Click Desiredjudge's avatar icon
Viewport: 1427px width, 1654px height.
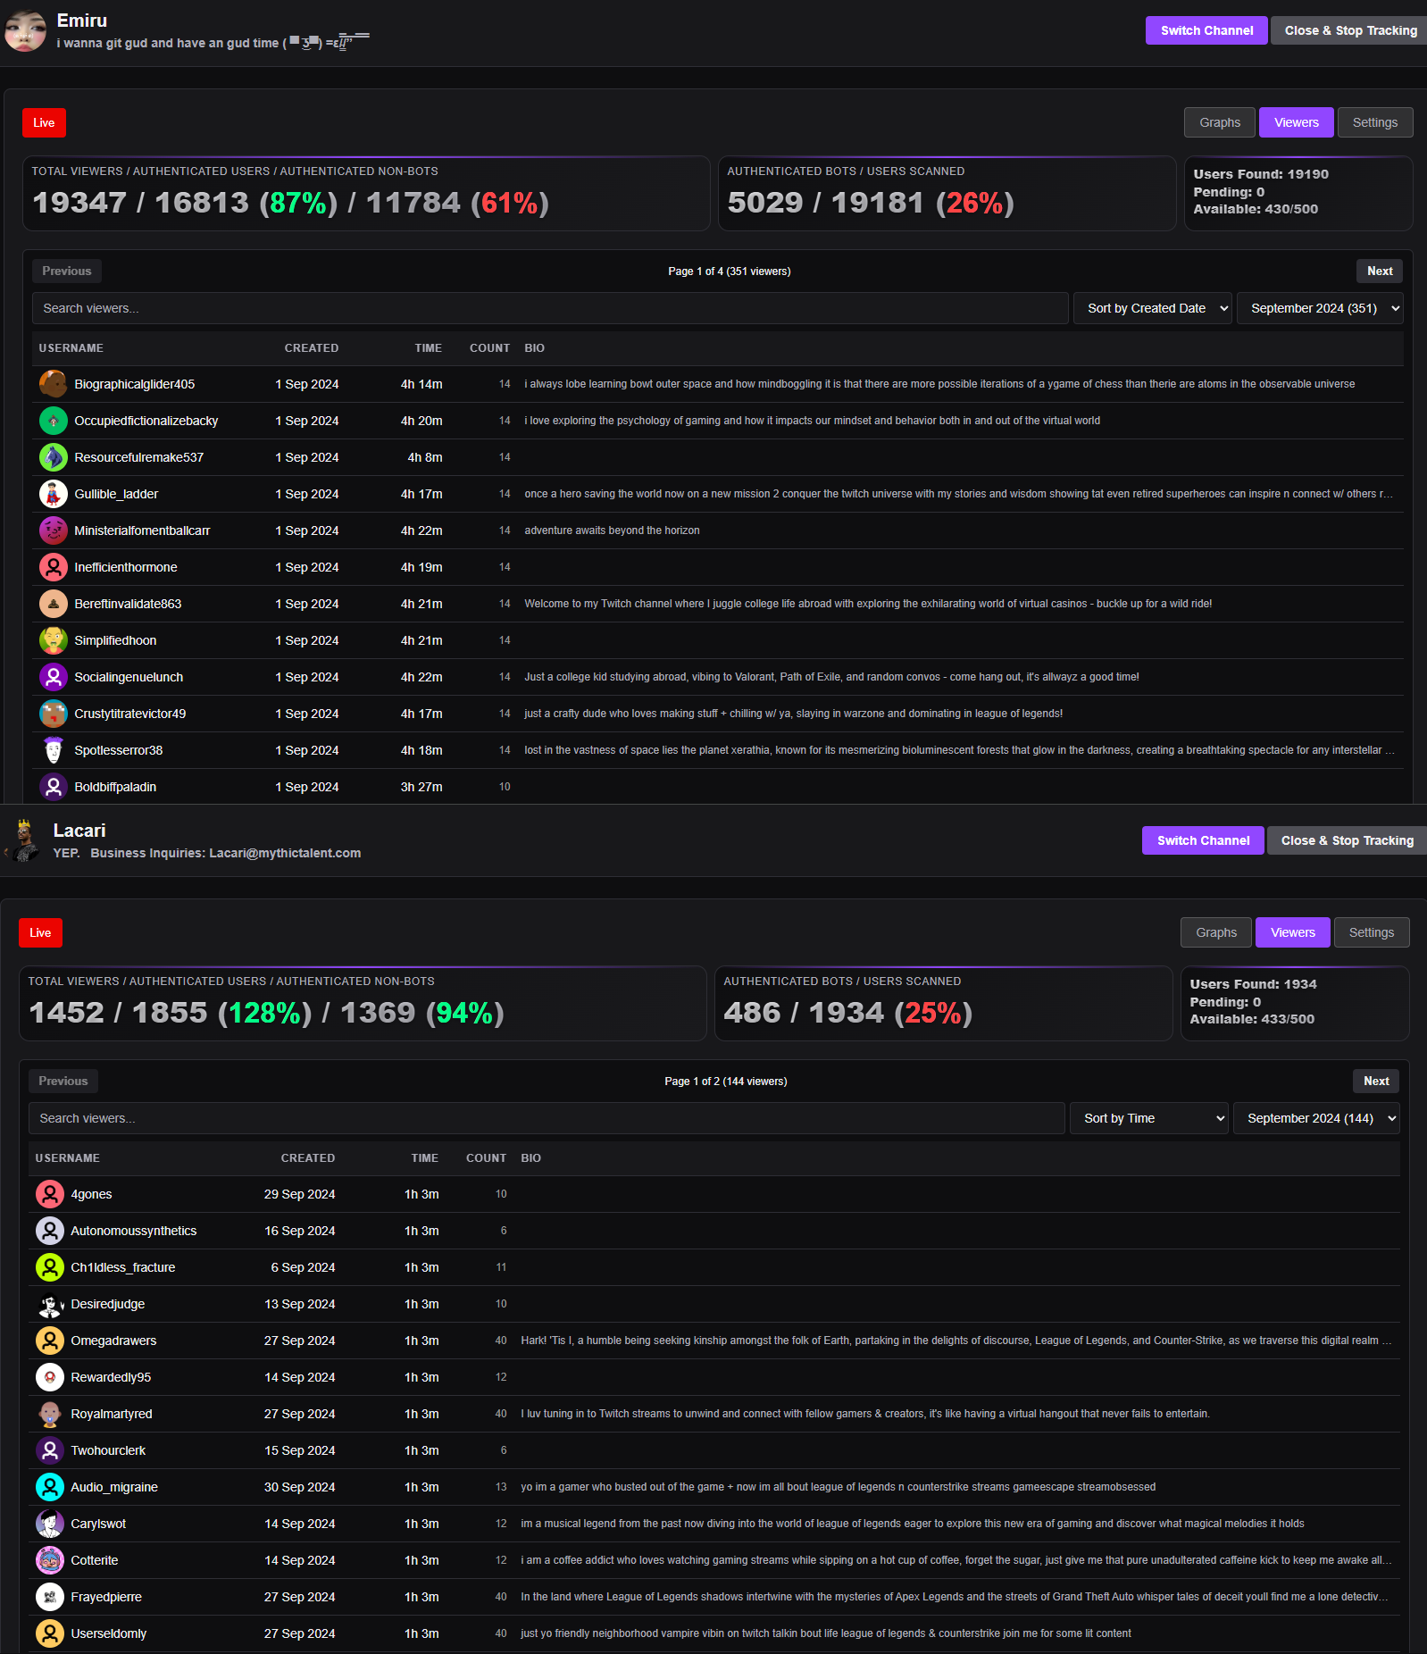pos(50,1304)
